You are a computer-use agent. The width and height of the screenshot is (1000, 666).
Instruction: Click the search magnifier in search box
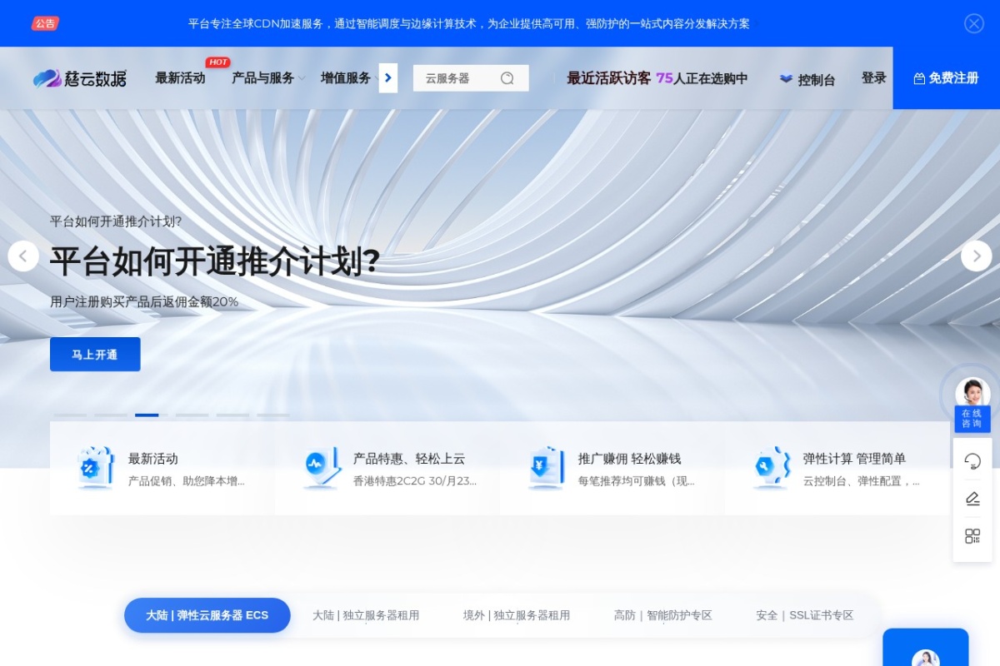(507, 77)
